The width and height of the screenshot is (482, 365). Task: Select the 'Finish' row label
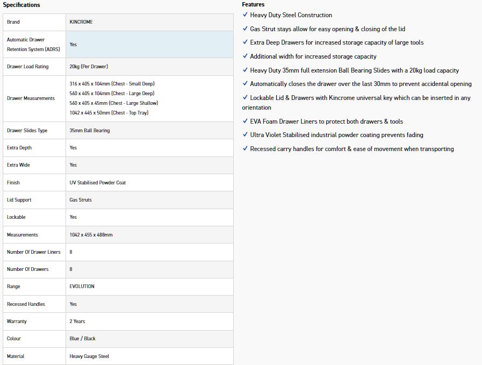pos(13,183)
